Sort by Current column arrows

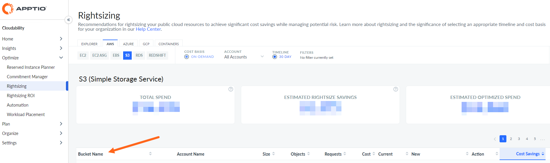[x=407, y=154]
